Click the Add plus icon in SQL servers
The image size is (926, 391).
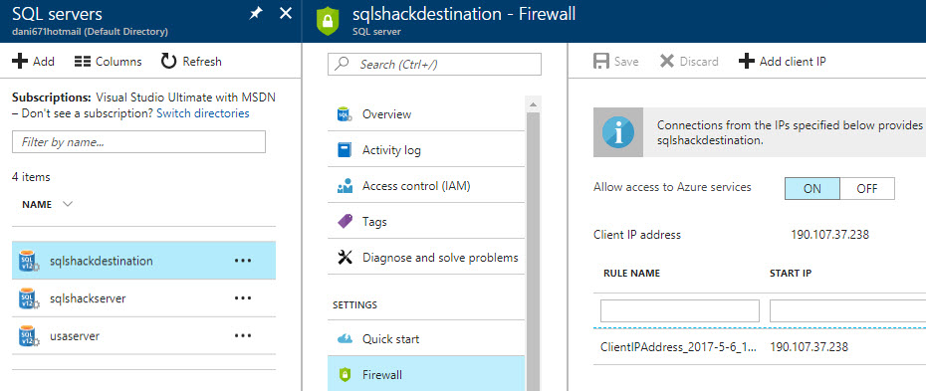(20, 62)
